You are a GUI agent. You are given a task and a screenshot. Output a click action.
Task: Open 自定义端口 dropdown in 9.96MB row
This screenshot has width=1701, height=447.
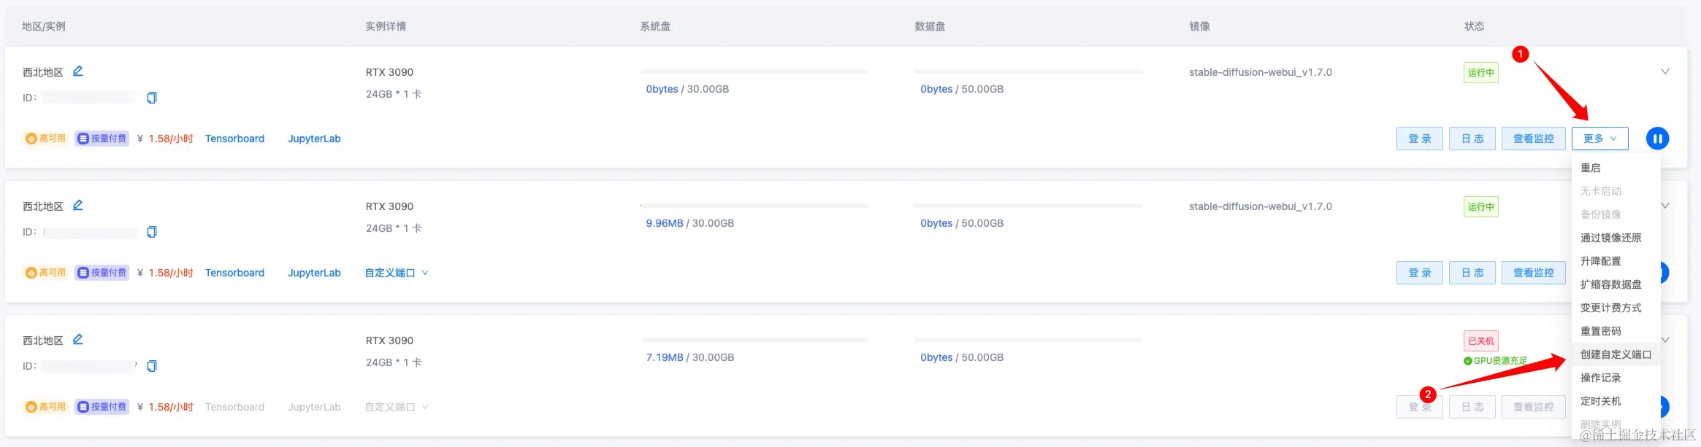click(x=397, y=273)
